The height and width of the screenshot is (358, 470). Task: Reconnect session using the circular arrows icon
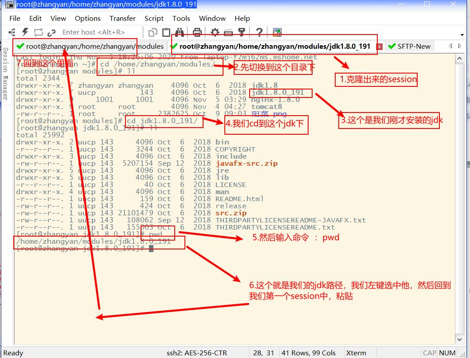[39, 32]
